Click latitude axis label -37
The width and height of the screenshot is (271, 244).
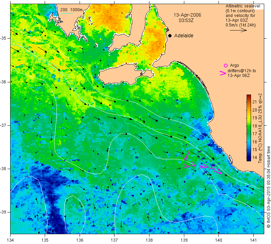[x=4, y=125]
